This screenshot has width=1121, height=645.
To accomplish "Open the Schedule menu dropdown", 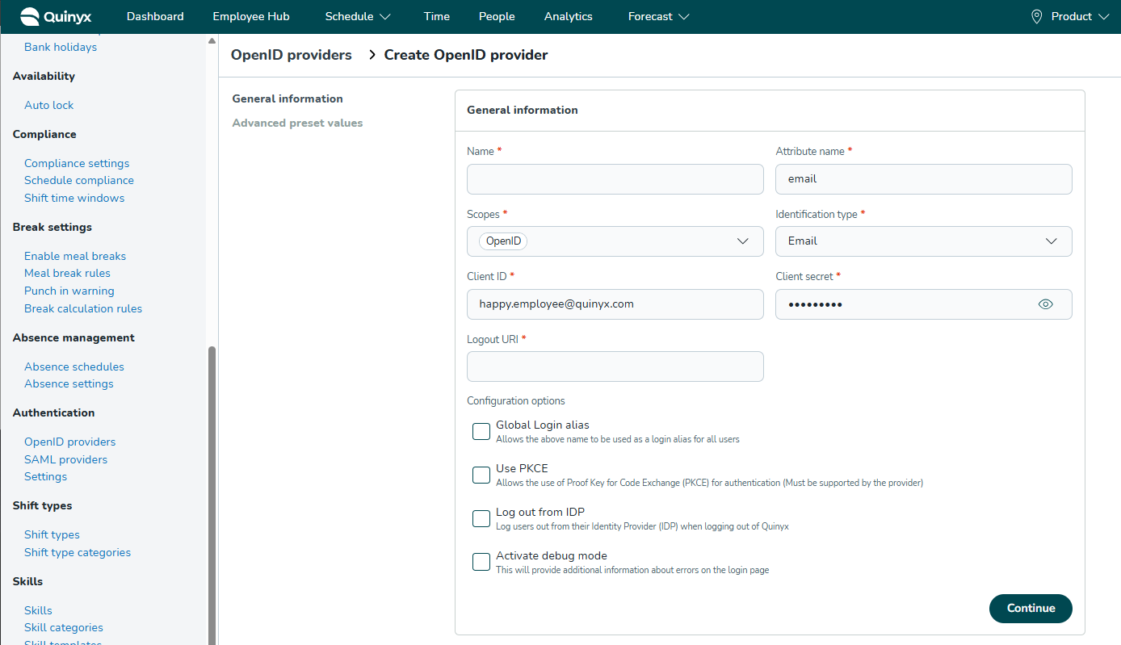I will 358,16.
